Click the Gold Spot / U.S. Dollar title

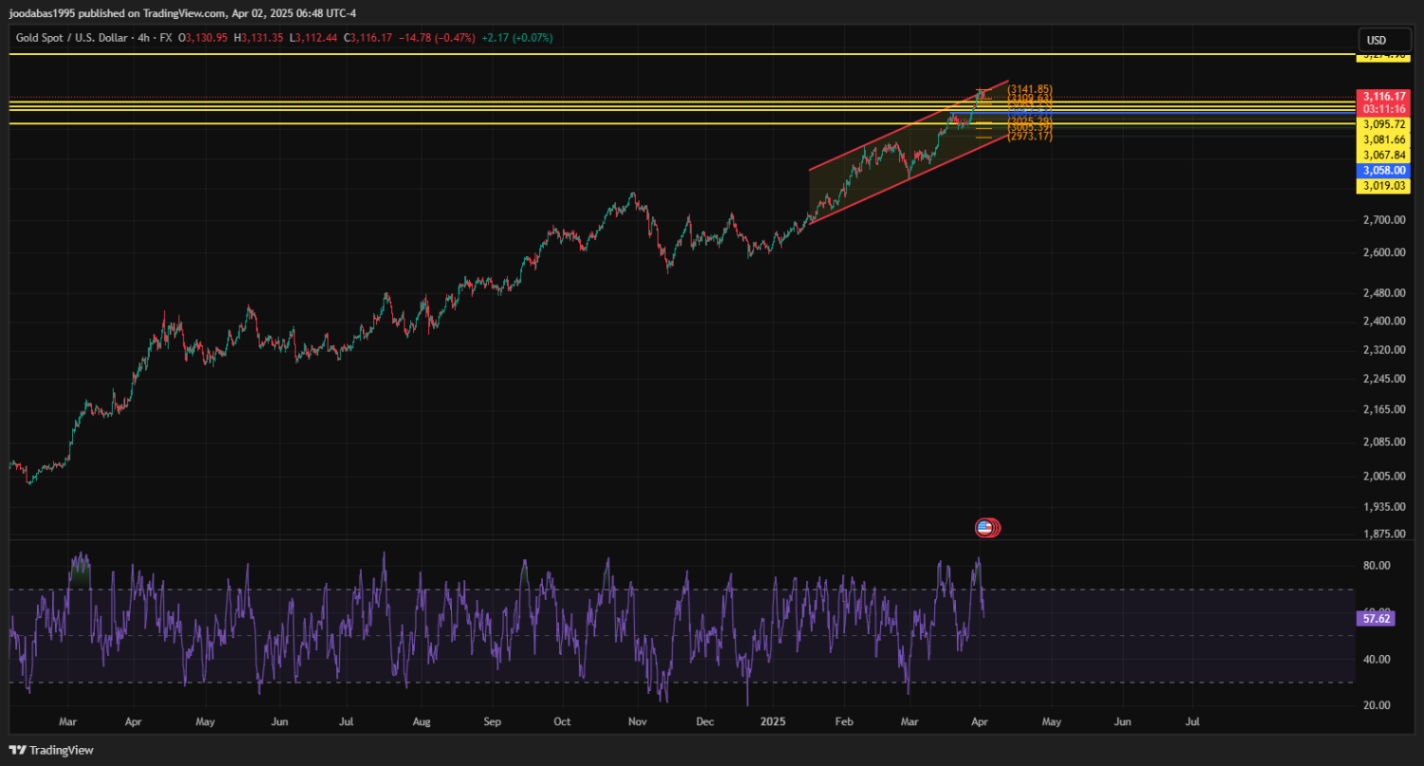(71, 38)
